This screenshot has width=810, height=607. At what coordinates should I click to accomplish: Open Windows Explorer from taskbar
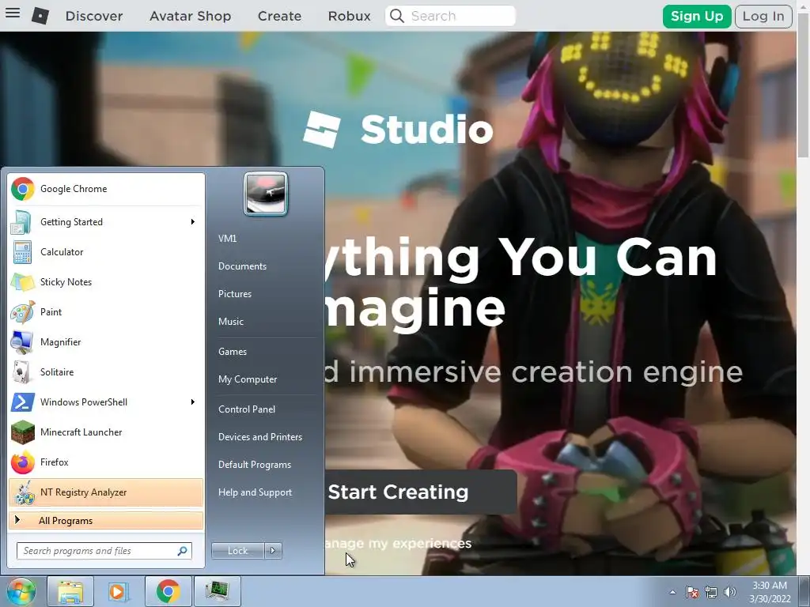(x=70, y=591)
